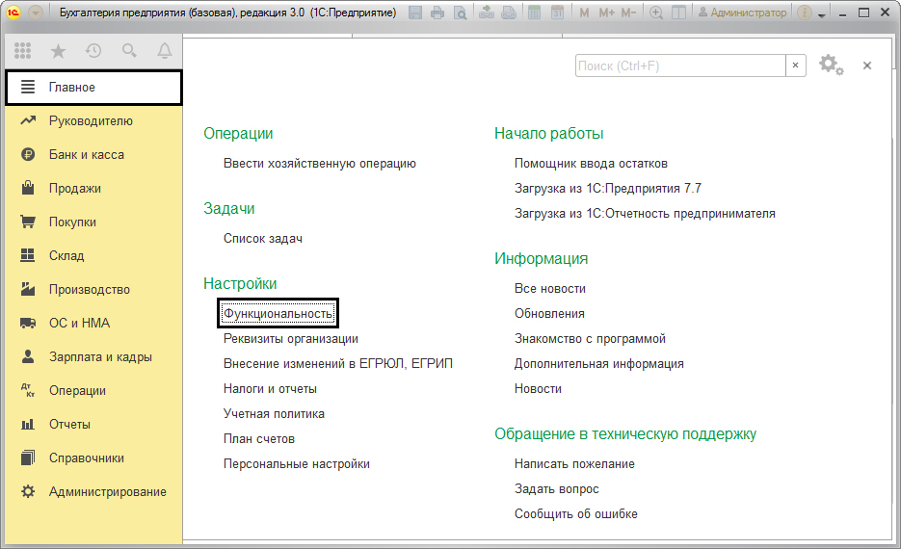Open the sections grid menu icon
901x549 pixels.
point(22,50)
